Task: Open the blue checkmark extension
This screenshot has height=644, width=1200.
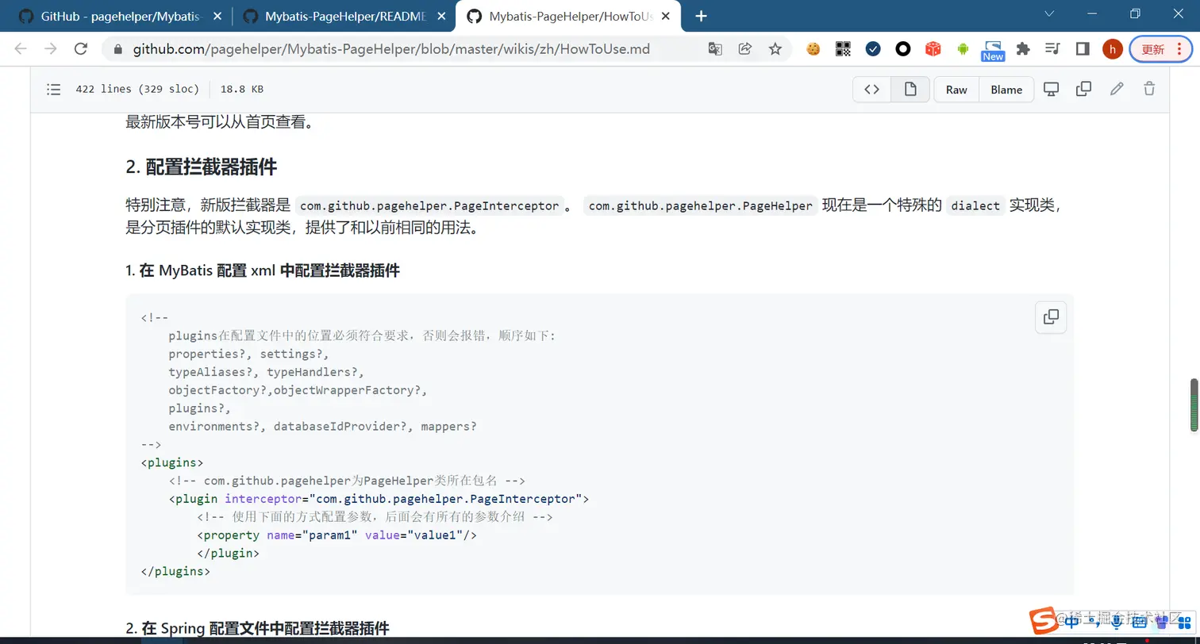Action: point(873,49)
